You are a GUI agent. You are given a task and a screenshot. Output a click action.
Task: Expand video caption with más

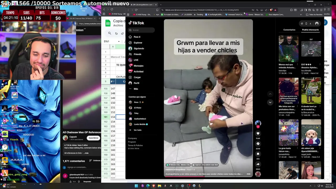click(x=248, y=174)
